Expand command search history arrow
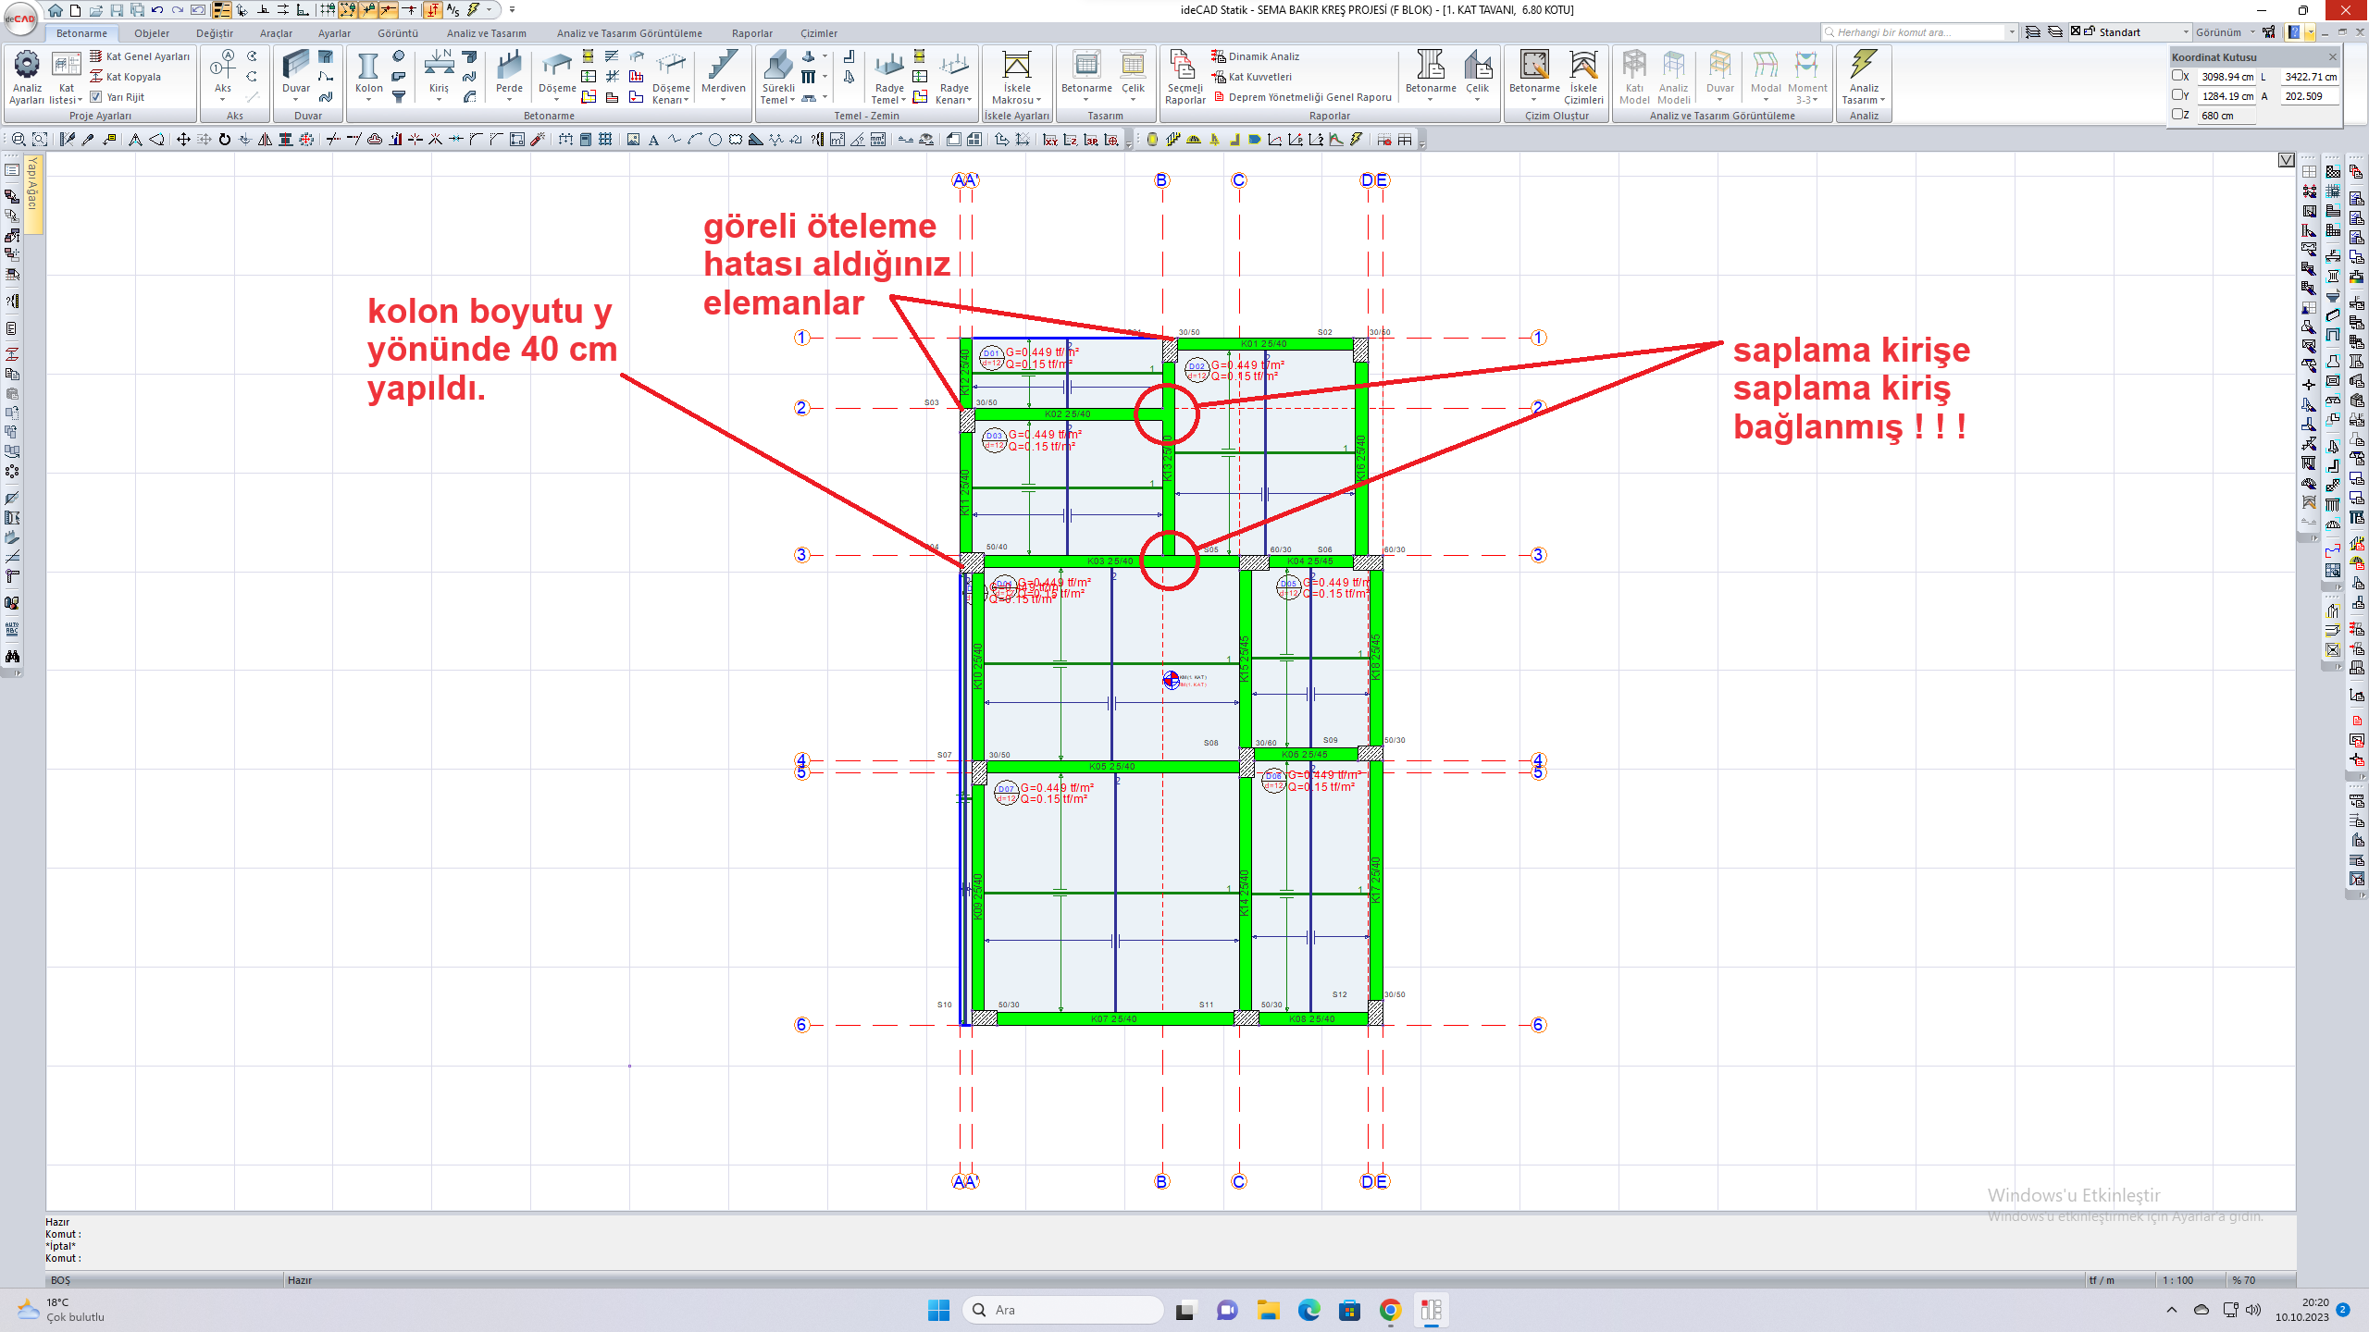The width and height of the screenshot is (2369, 1332). click(x=2011, y=32)
